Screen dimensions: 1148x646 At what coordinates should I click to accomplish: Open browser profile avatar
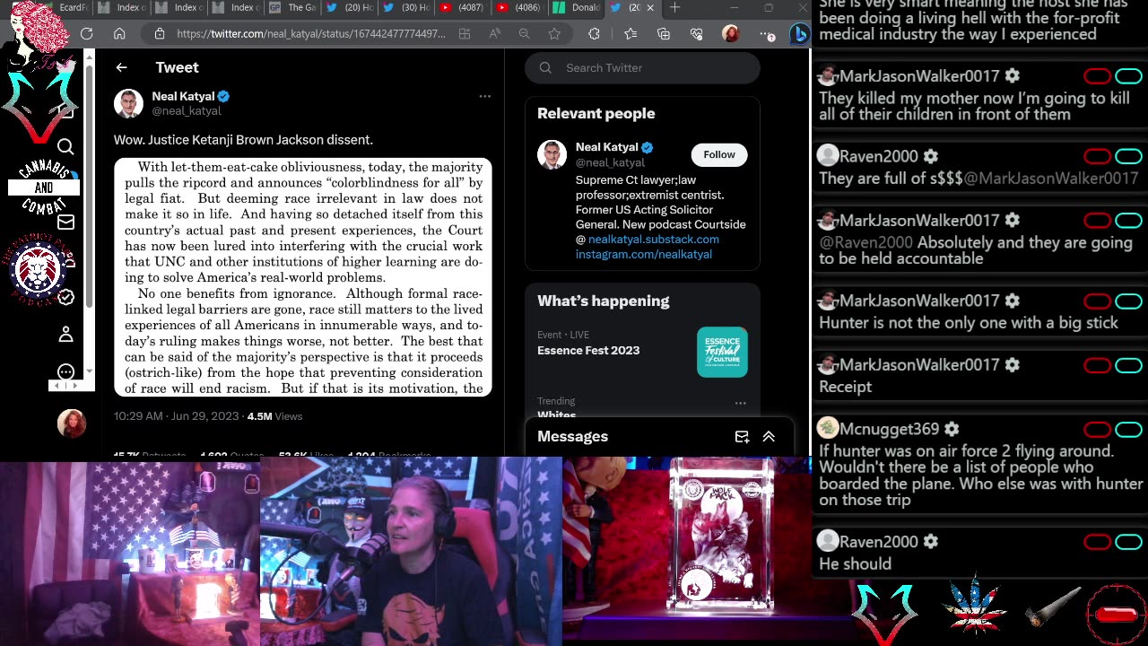(x=731, y=34)
